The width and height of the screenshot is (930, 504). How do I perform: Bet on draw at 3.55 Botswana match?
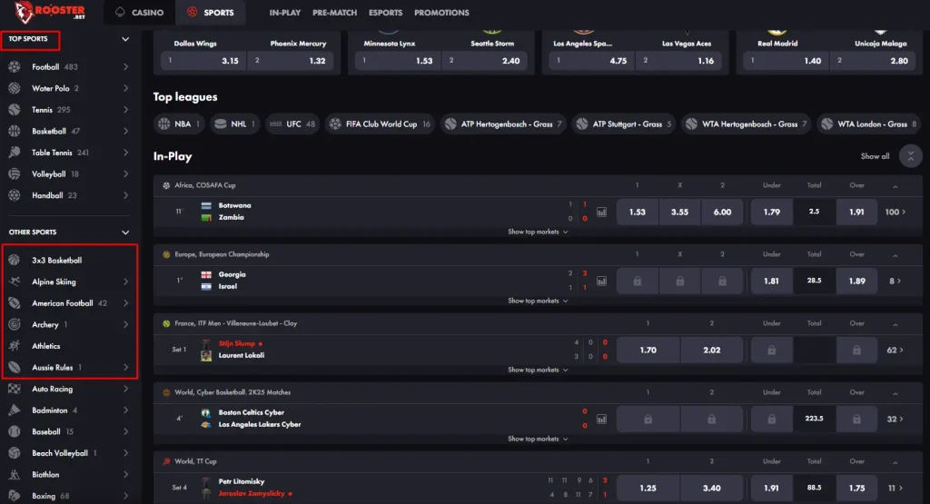pos(679,212)
